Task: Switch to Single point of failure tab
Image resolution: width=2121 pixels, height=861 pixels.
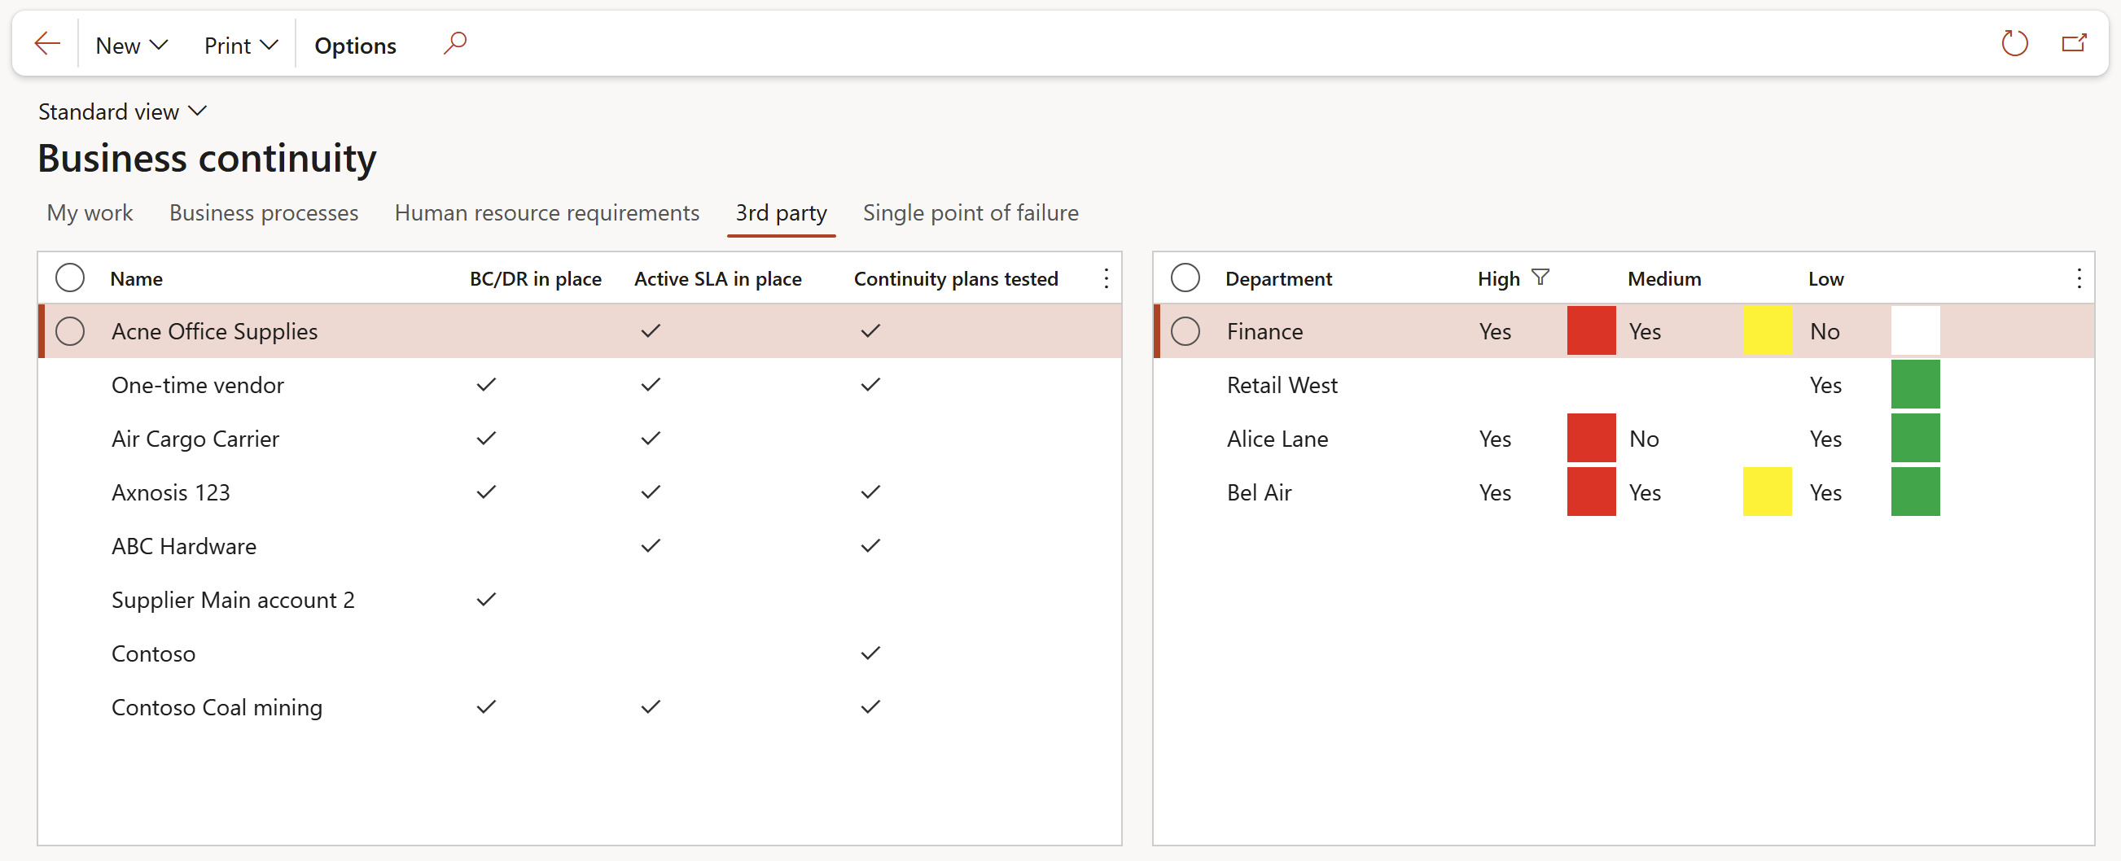Action: click(970, 212)
